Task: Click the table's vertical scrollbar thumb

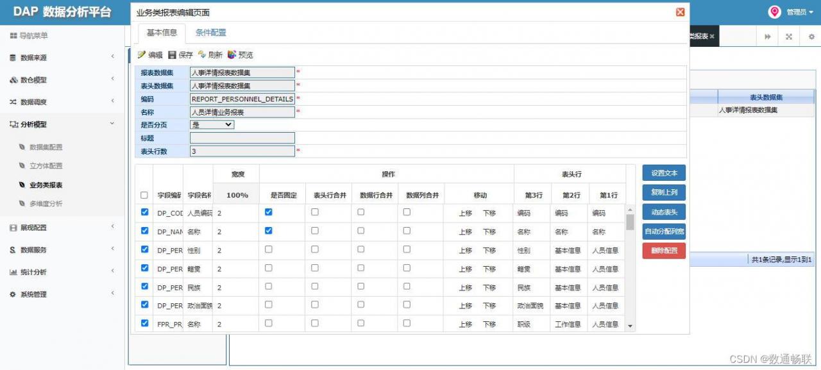Action: (630, 222)
